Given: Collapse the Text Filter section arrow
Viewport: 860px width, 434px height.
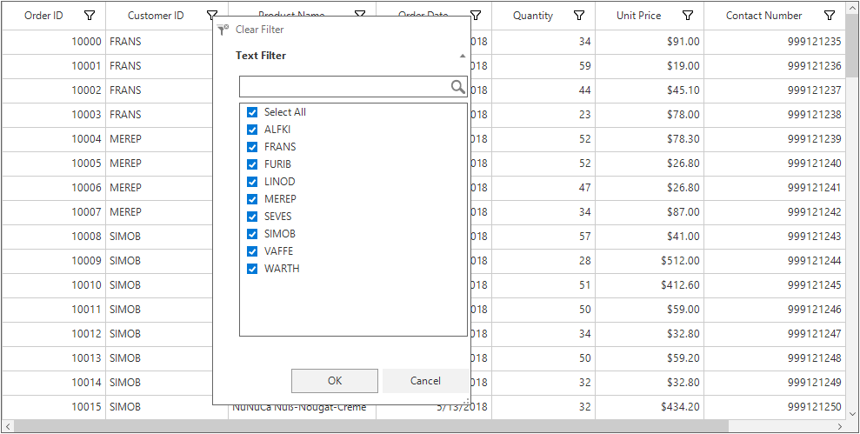Looking at the screenshot, I should [x=463, y=56].
